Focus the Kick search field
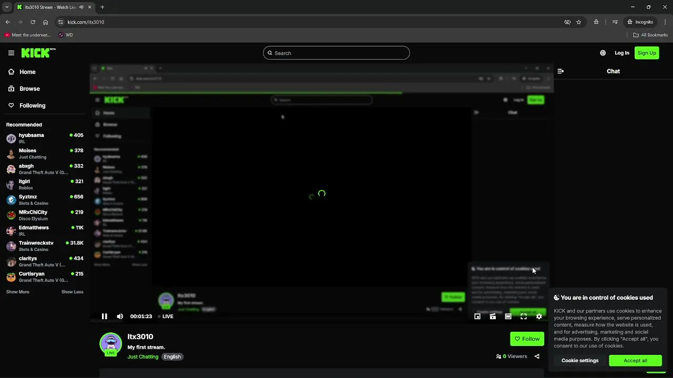This screenshot has height=378, width=673. coord(336,53)
